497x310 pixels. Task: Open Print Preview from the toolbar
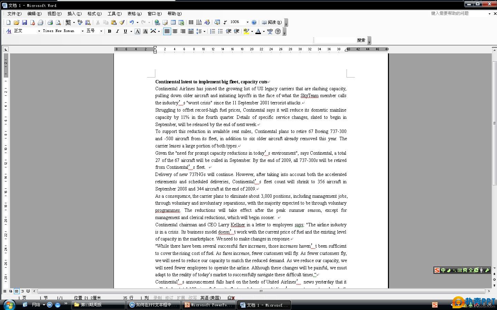pos(58,22)
